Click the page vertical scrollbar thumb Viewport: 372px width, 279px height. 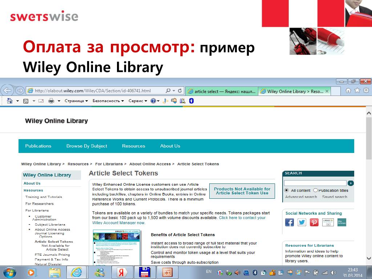point(369,138)
